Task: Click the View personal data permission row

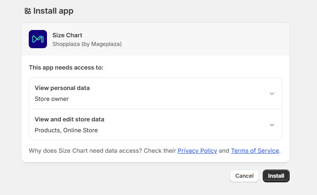Action: click(x=156, y=93)
